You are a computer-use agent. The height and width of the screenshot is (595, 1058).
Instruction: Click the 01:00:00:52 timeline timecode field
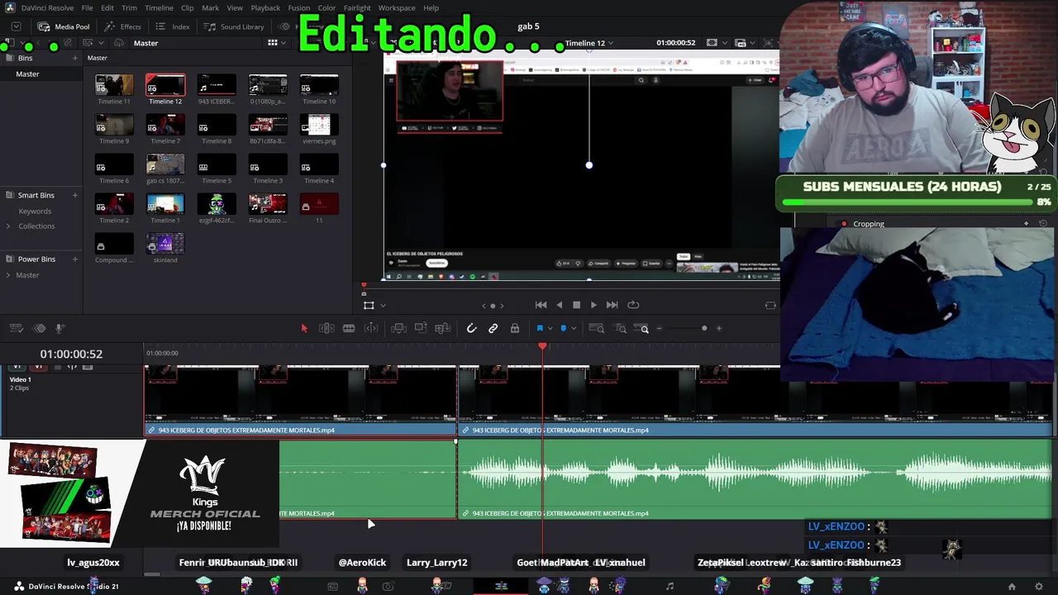[x=71, y=354]
